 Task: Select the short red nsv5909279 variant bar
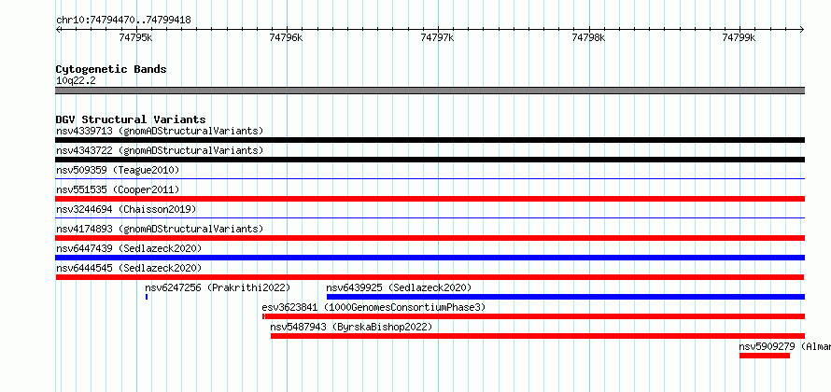click(765, 356)
